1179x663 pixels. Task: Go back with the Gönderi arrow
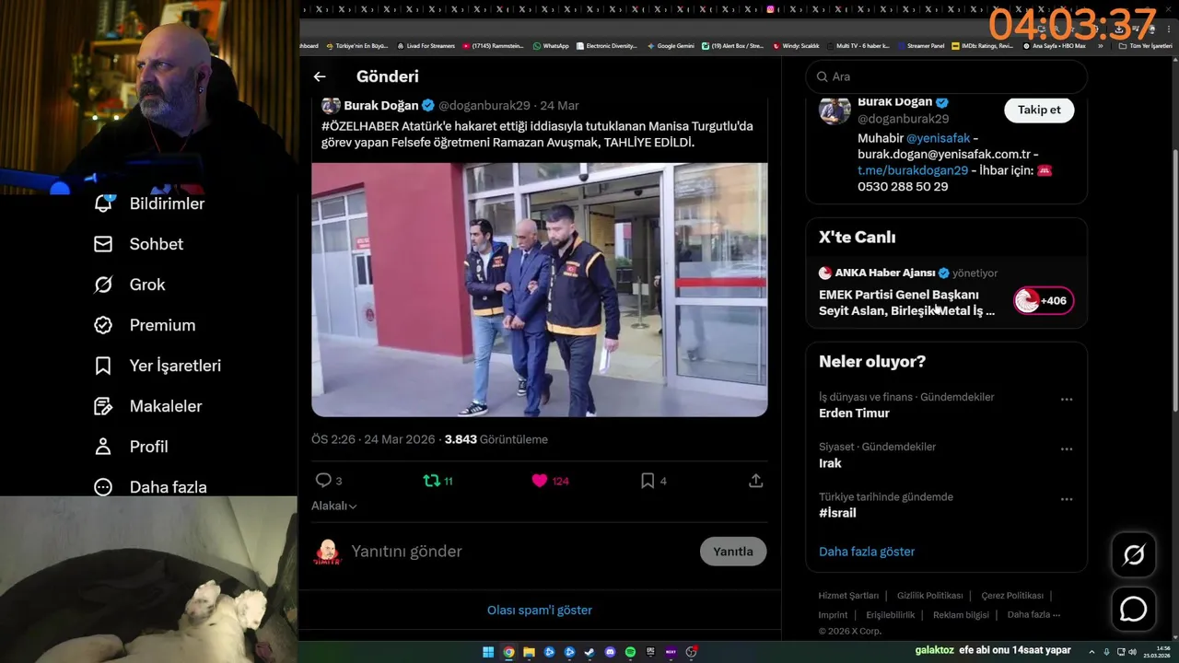coord(320,76)
